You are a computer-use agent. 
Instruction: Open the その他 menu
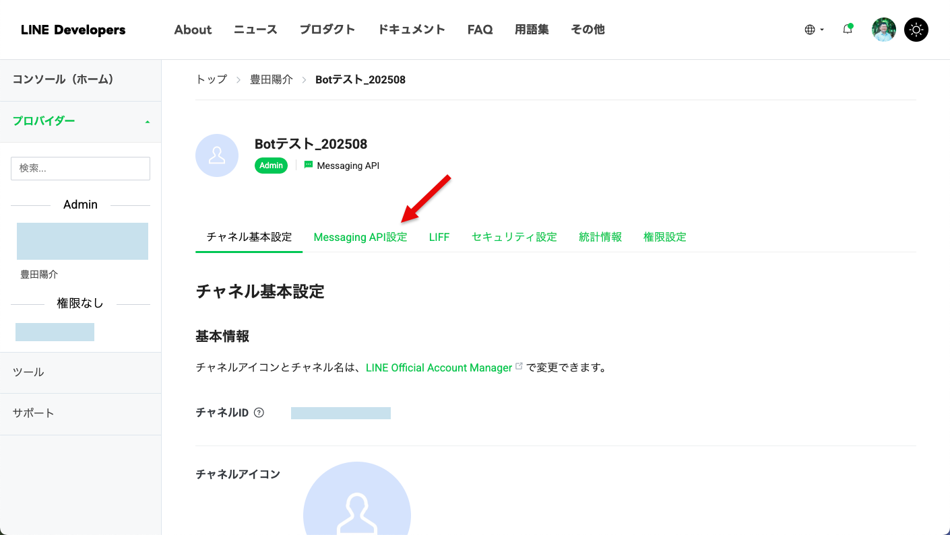pyautogui.click(x=588, y=30)
